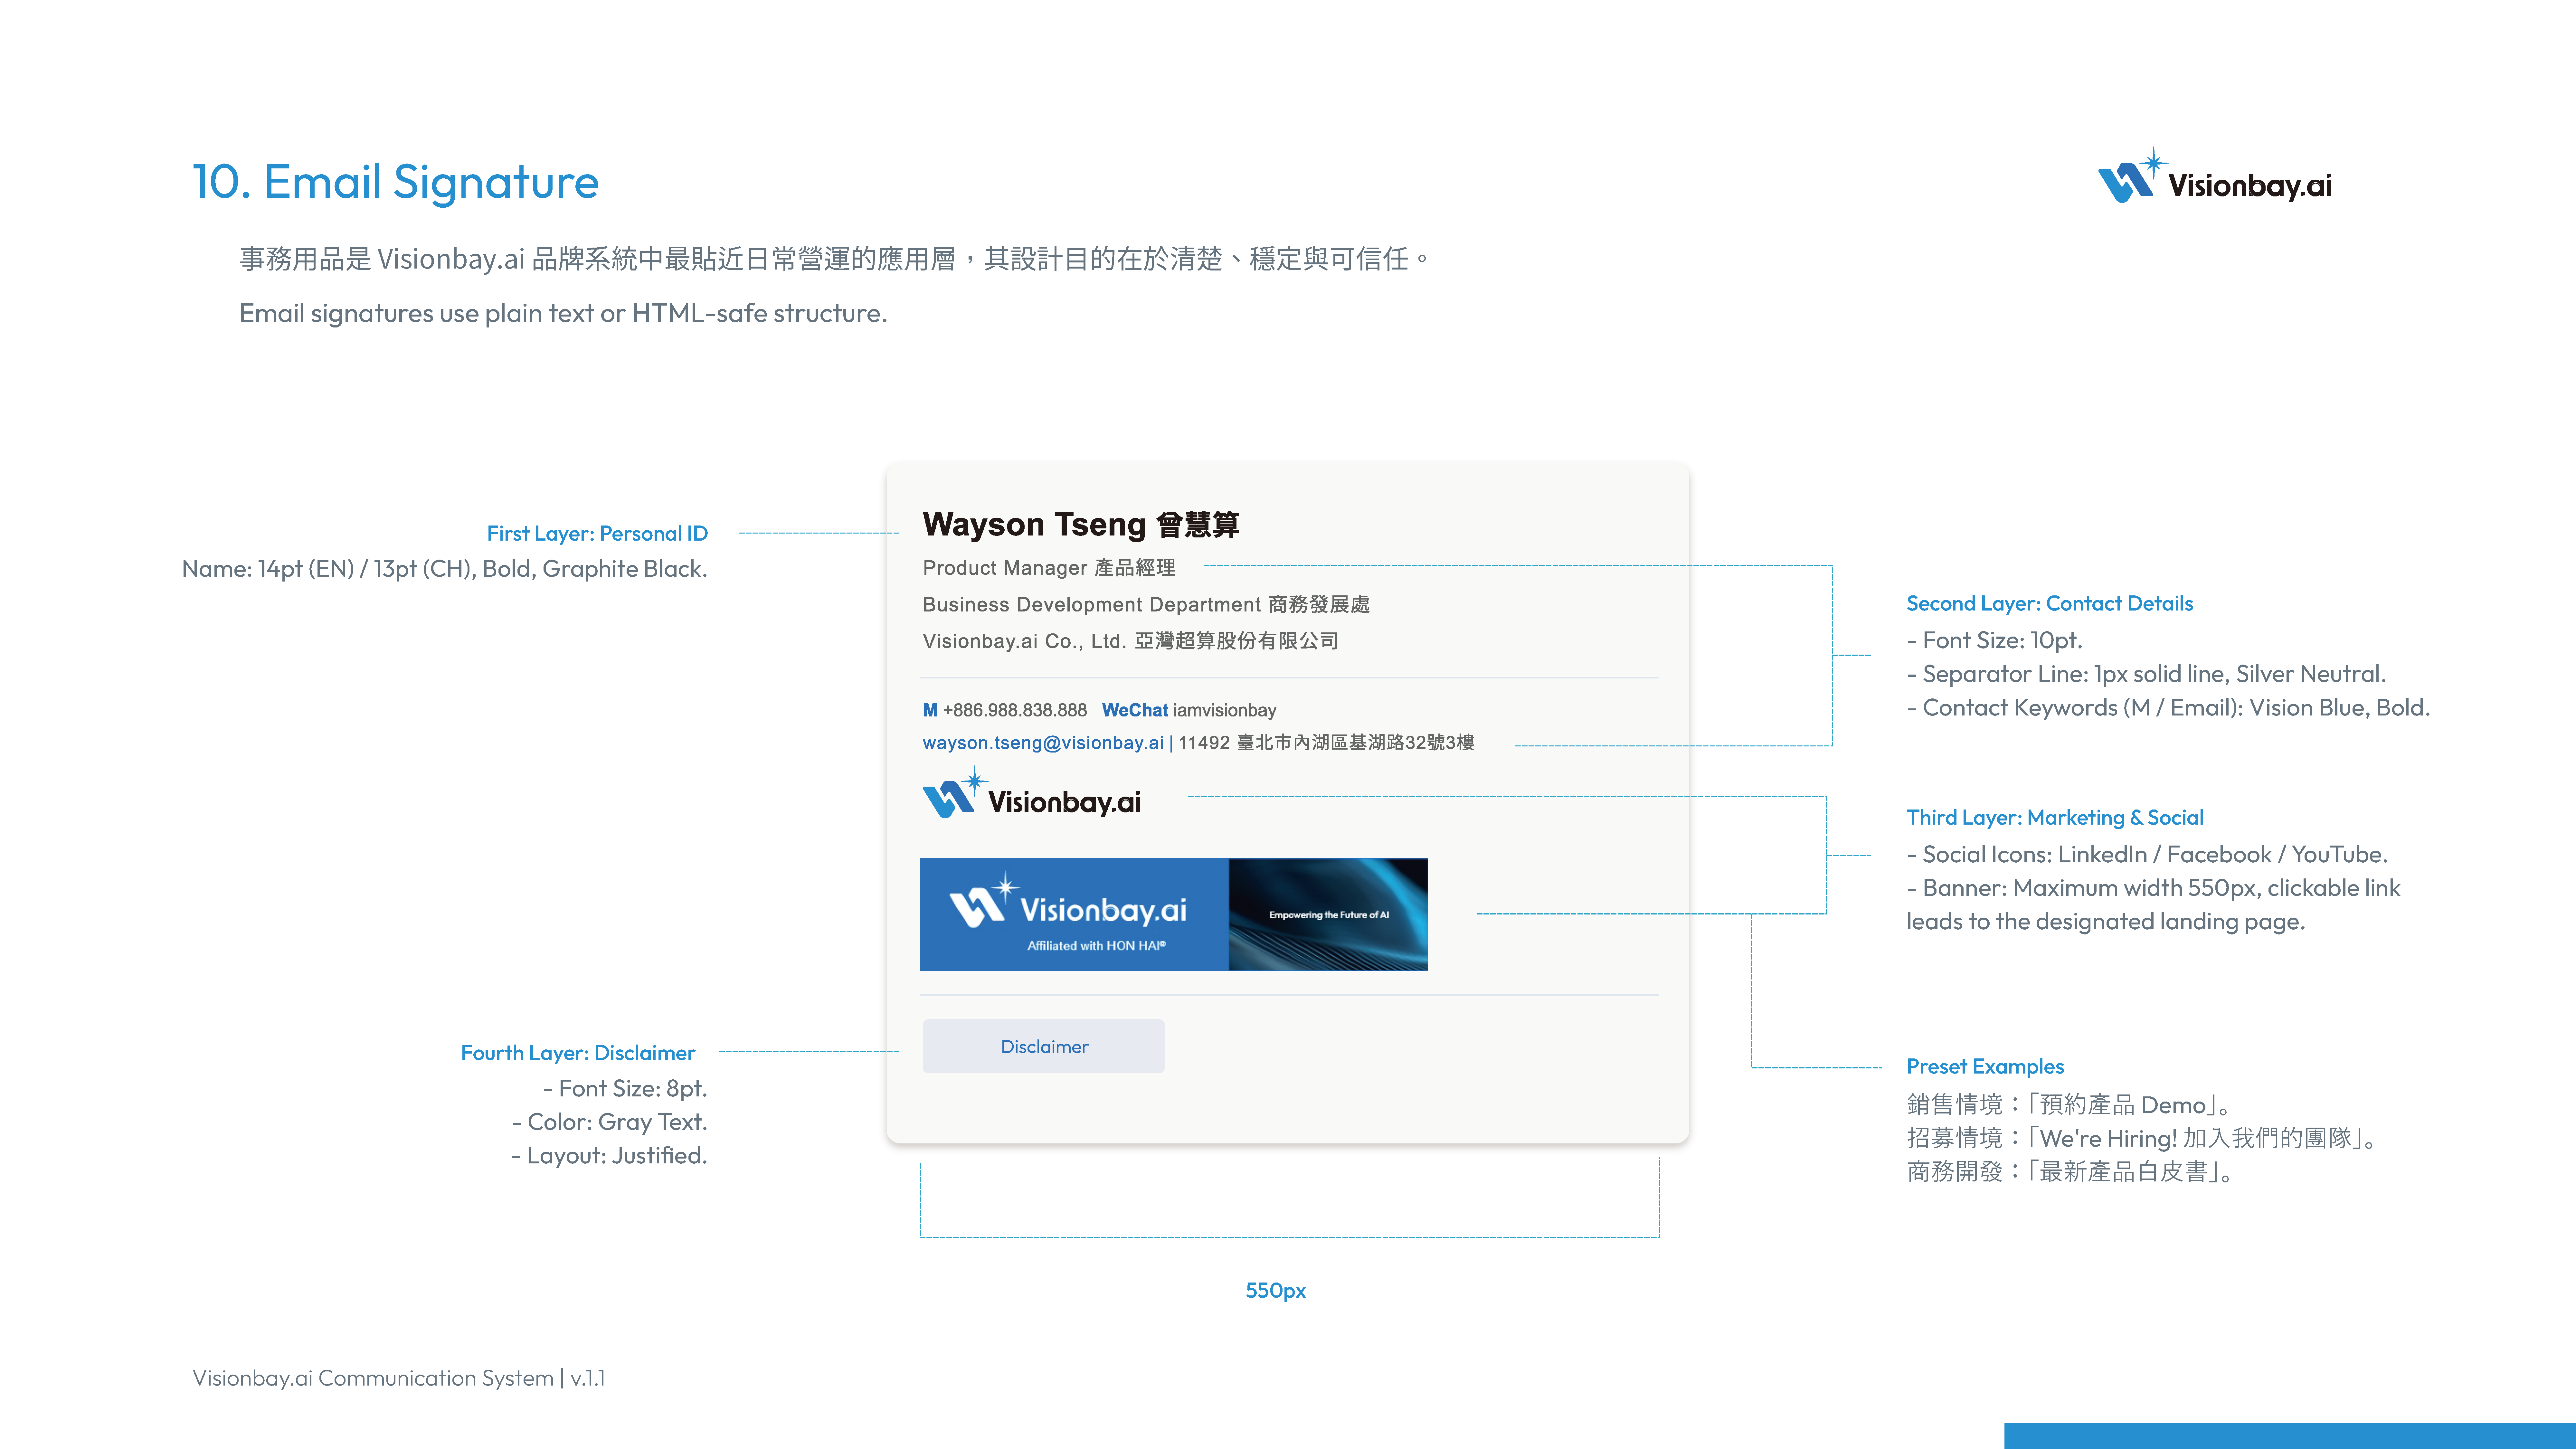Click the Empowering the Future of AI banner image
The image size is (2576, 1449).
pyautogui.click(x=1328, y=914)
